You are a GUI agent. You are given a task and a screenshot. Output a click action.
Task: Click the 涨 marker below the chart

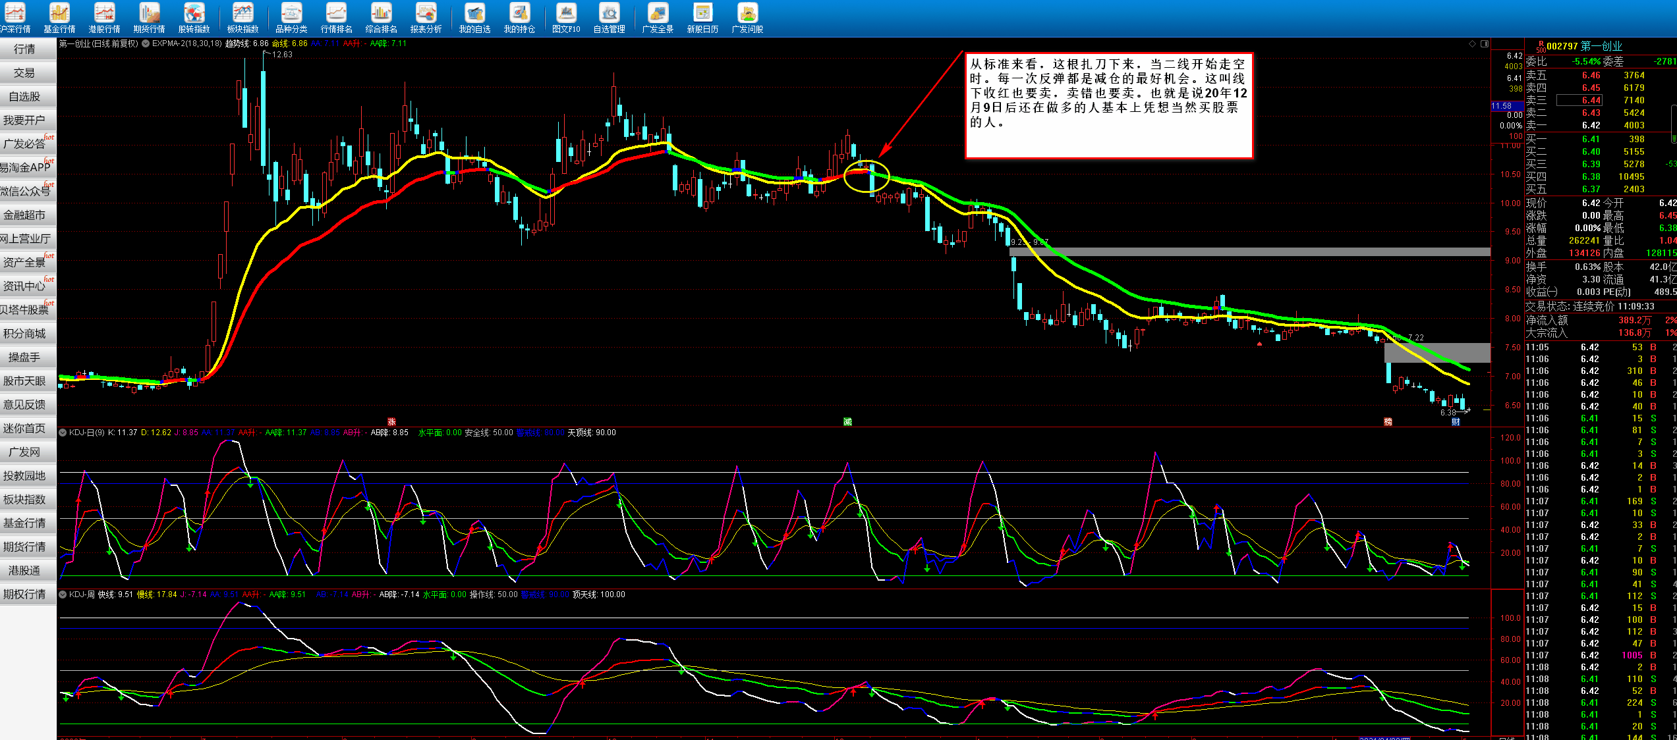[x=391, y=421]
